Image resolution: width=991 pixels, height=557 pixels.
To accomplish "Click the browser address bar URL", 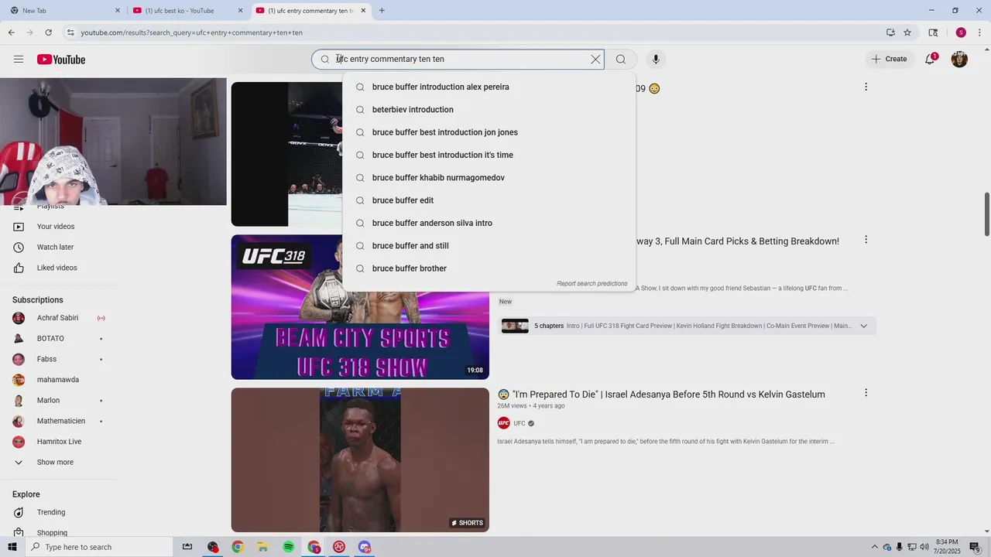I will coord(192,32).
